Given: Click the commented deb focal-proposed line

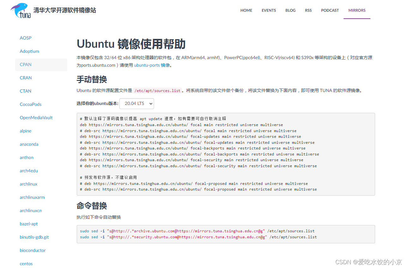Looking at the screenshot, I should click(194, 184).
